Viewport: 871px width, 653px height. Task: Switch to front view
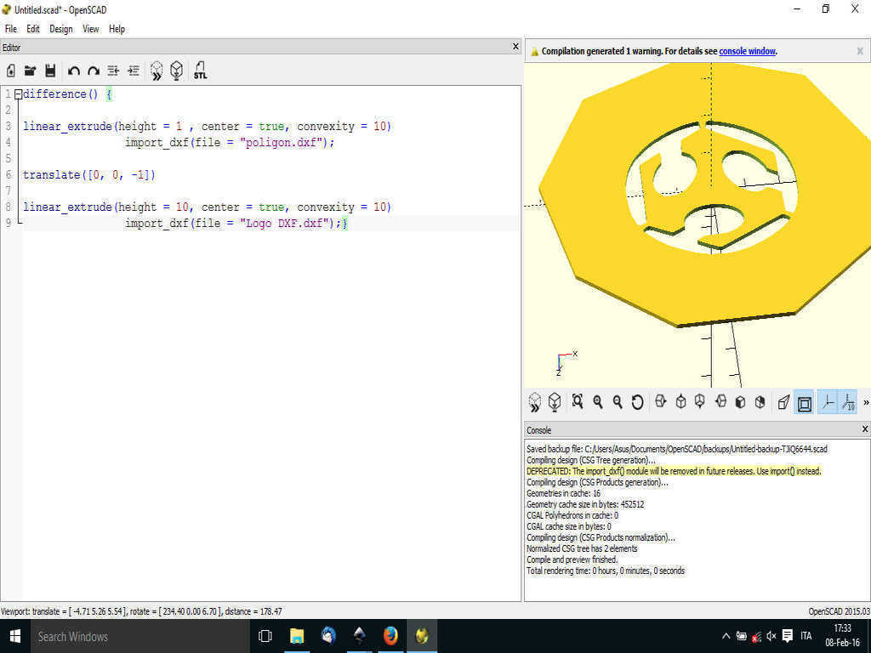740,401
